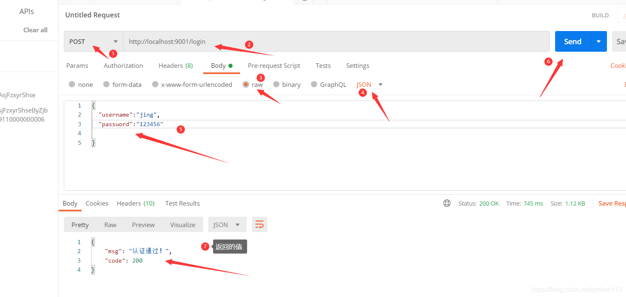
Task: Open the Params tab
Action: 77,65
